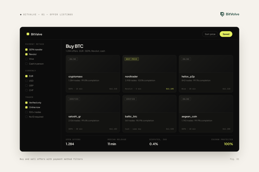Click the €61.310 price on helios_p2p
This screenshot has width=259, height=172.
[x=226, y=89]
